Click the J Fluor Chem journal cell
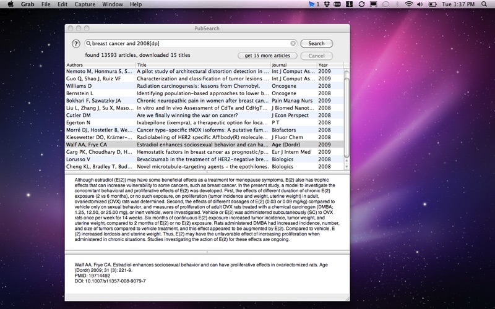The image size is (495, 309). 287,137
